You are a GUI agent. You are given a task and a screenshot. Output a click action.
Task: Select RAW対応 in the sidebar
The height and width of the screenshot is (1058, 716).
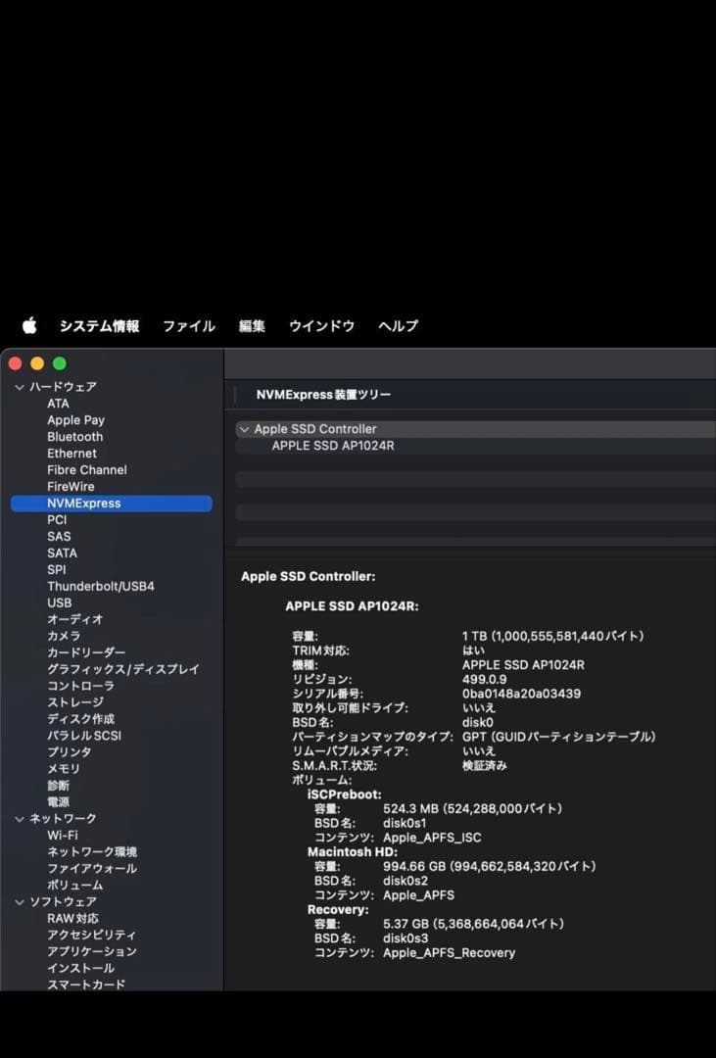click(x=72, y=918)
